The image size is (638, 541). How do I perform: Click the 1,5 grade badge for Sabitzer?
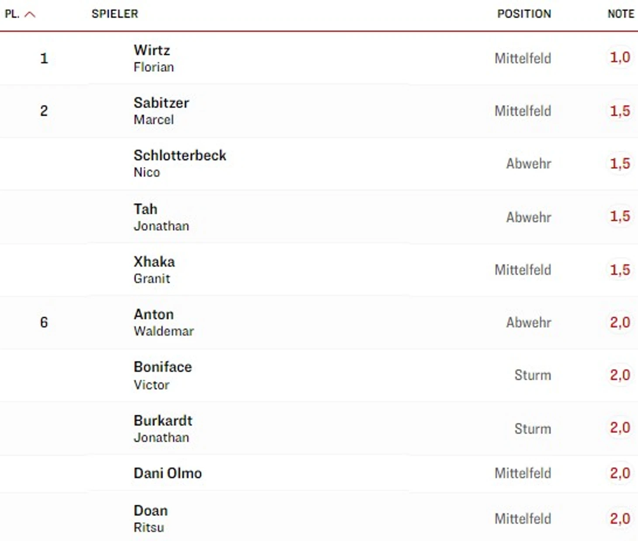pyautogui.click(x=620, y=111)
